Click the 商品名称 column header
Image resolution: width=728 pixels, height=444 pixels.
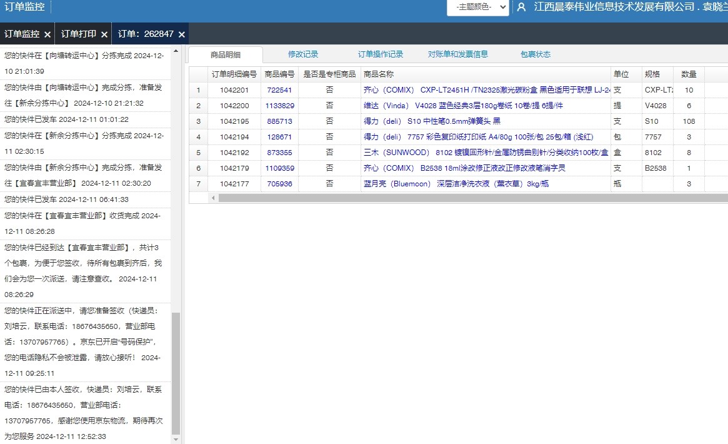(x=486, y=74)
